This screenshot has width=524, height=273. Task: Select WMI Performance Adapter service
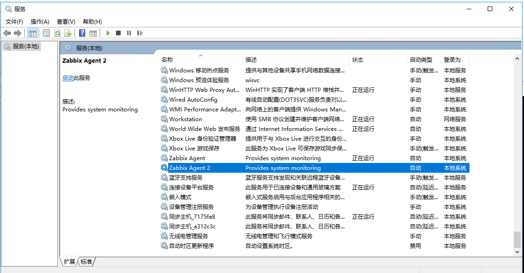pyautogui.click(x=314, y=109)
